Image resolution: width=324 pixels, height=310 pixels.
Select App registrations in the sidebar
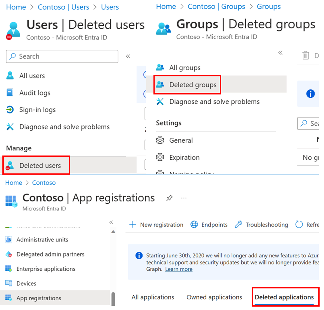click(55, 298)
